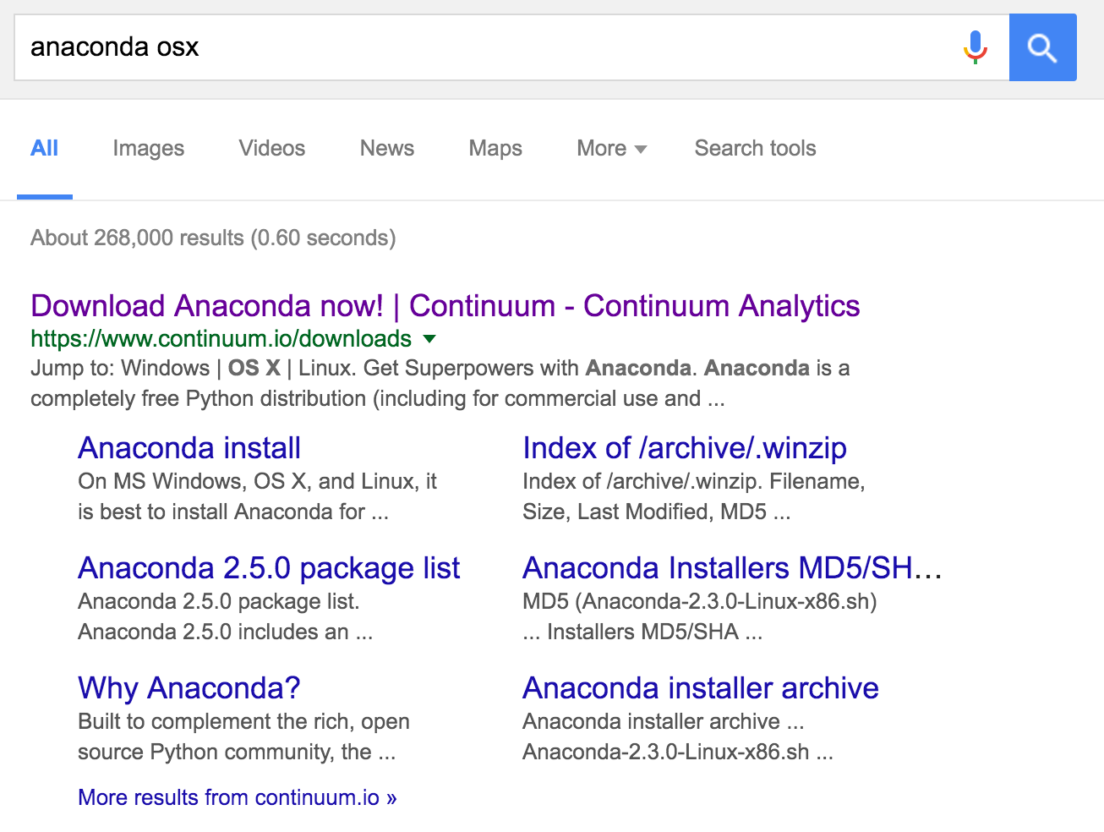Open the 'Download Anaconda now!' result
Image resolution: width=1104 pixels, height=832 pixels.
pyautogui.click(x=445, y=305)
